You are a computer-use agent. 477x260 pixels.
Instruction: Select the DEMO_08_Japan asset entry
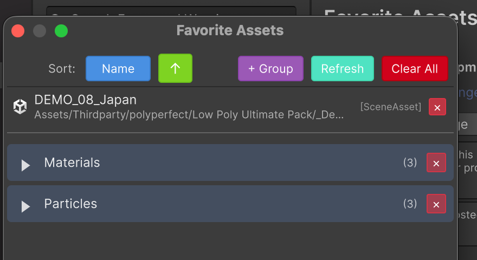pos(230,107)
